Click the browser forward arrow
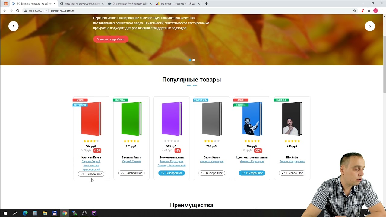 point(11,11)
